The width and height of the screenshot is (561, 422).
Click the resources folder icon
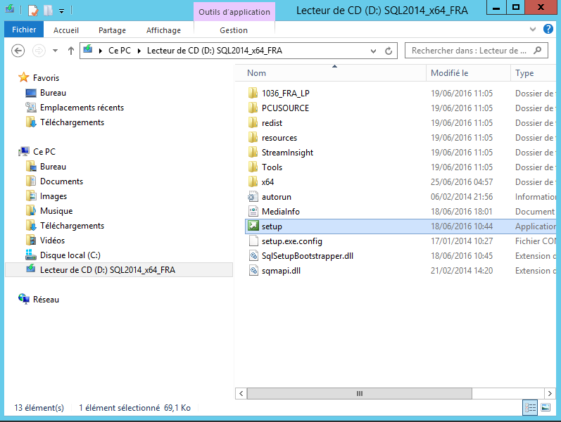click(x=253, y=138)
